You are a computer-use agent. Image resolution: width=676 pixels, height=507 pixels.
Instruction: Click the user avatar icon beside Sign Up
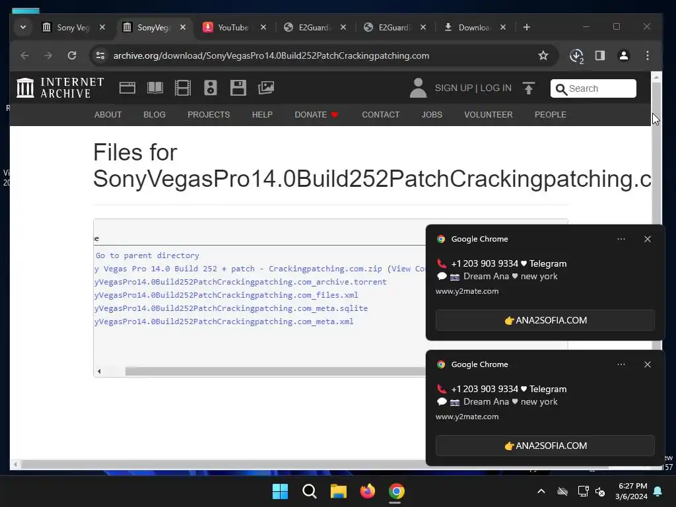coord(418,88)
